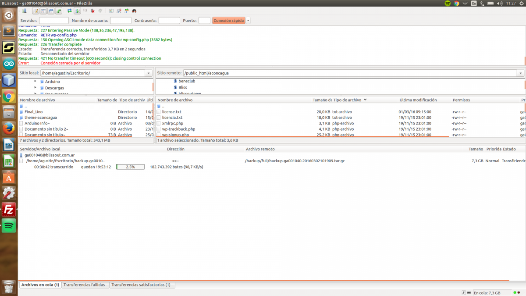Open the Sitio remoto path dropdown
Viewport: 526px width, 296px height.
pyautogui.click(x=520, y=73)
